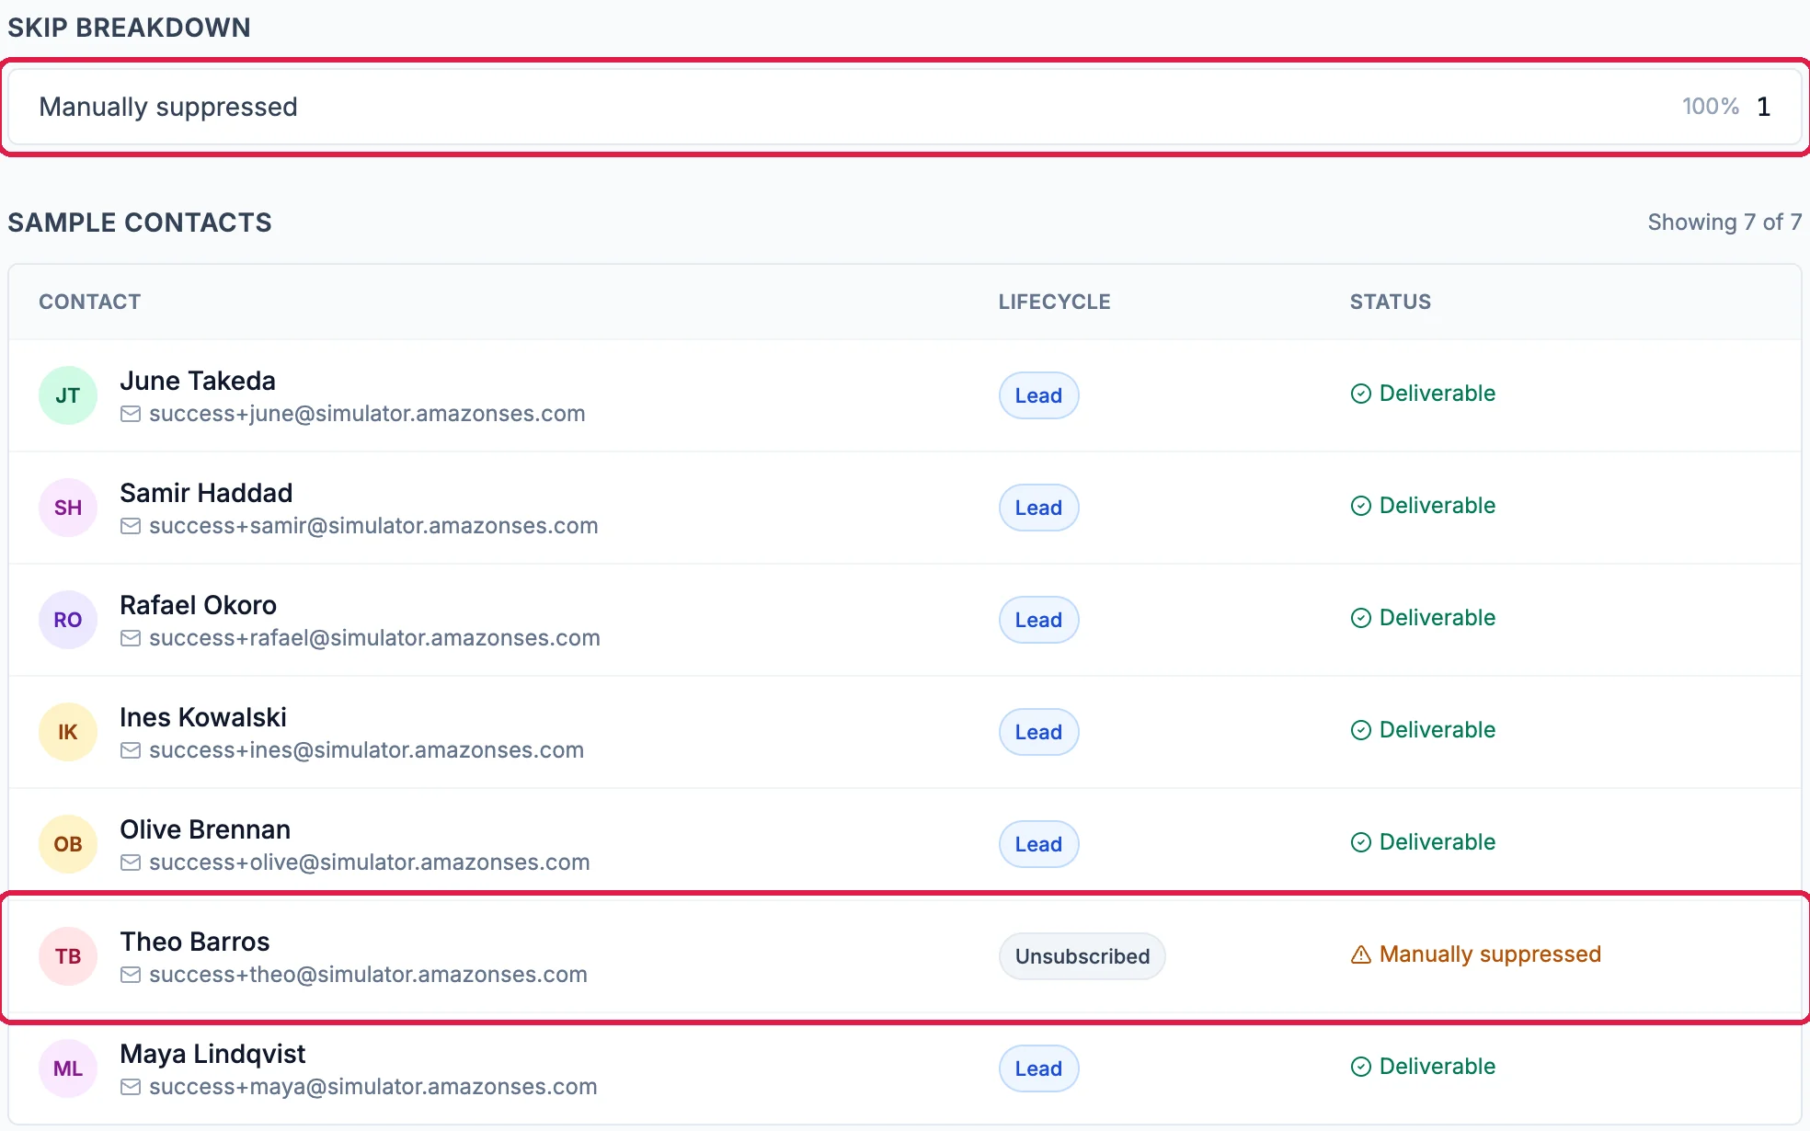The image size is (1810, 1131).
Task: Click the name Samir Haddad
Action: (x=206, y=493)
